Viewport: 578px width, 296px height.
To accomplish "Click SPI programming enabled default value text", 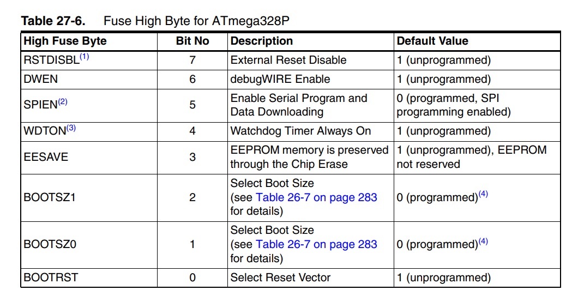I will pyautogui.click(x=454, y=105).
